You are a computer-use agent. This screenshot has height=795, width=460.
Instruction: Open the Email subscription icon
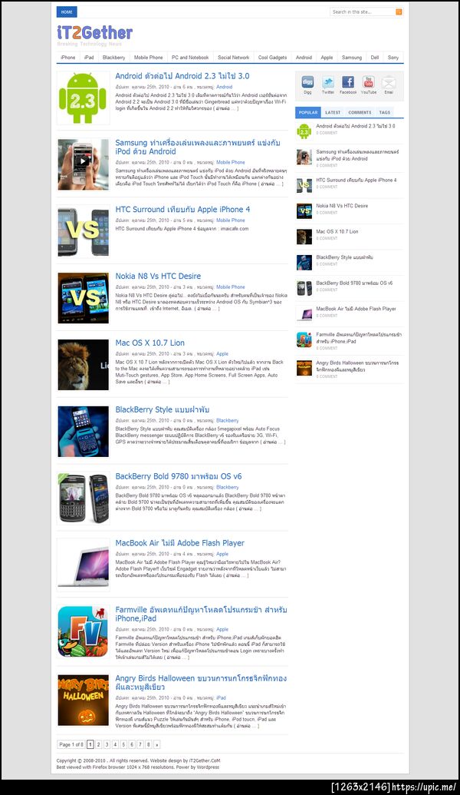[389, 82]
